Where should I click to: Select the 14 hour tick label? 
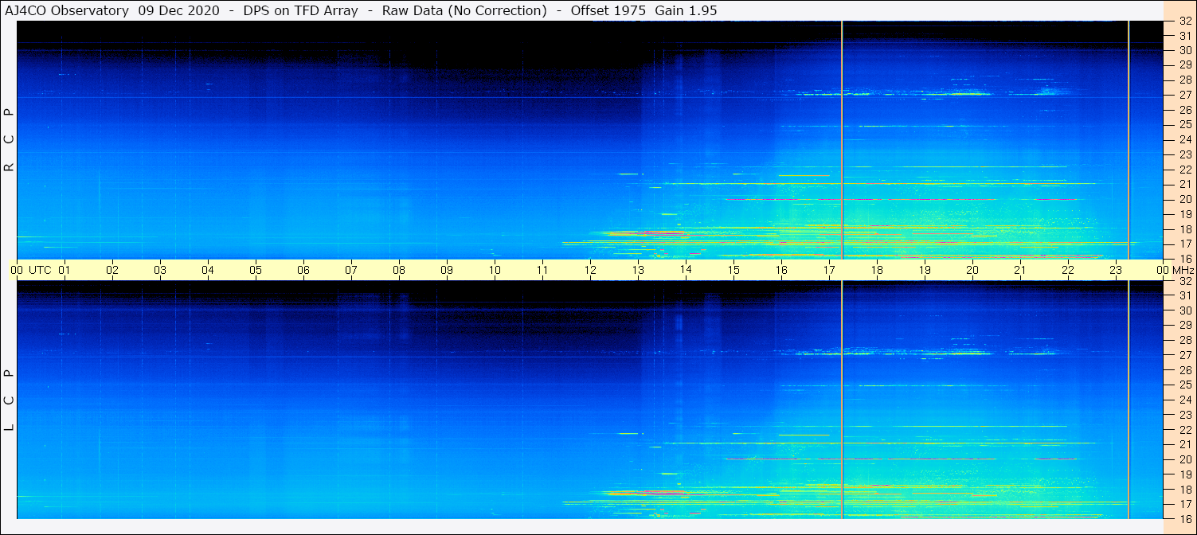point(686,270)
